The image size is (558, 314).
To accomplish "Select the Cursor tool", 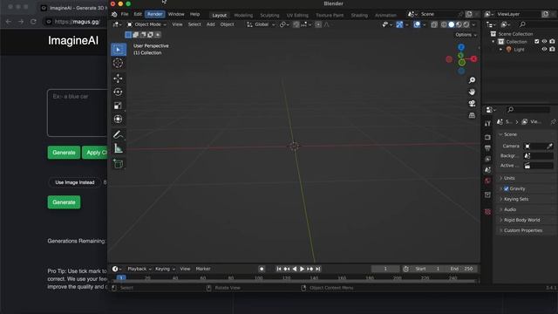I will pos(119,63).
